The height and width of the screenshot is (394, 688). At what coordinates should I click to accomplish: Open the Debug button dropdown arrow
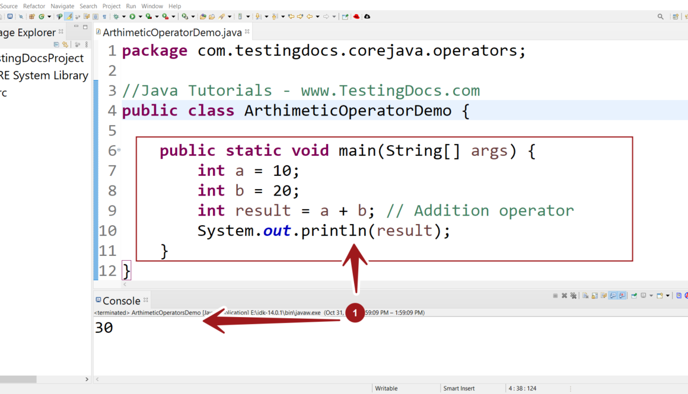pos(123,17)
